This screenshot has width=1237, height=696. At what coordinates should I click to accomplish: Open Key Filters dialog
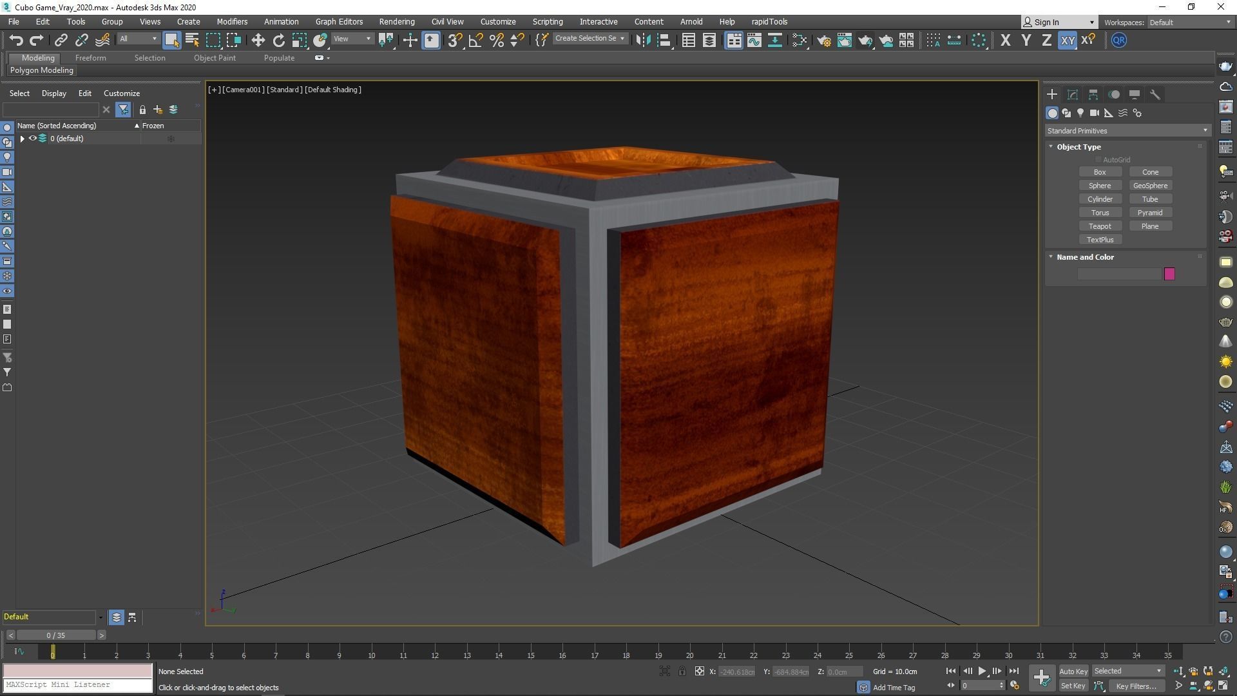click(1136, 686)
